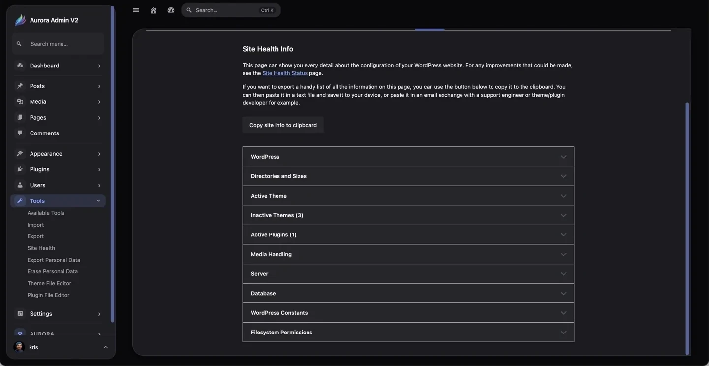709x366 pixels.
Task: Click the Plugins plug icon
Action: pos(20,169)
